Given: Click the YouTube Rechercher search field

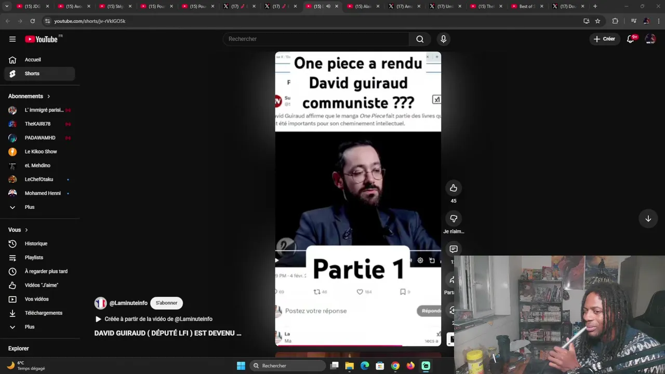Looking at the screenshot, I should point(316,39).
